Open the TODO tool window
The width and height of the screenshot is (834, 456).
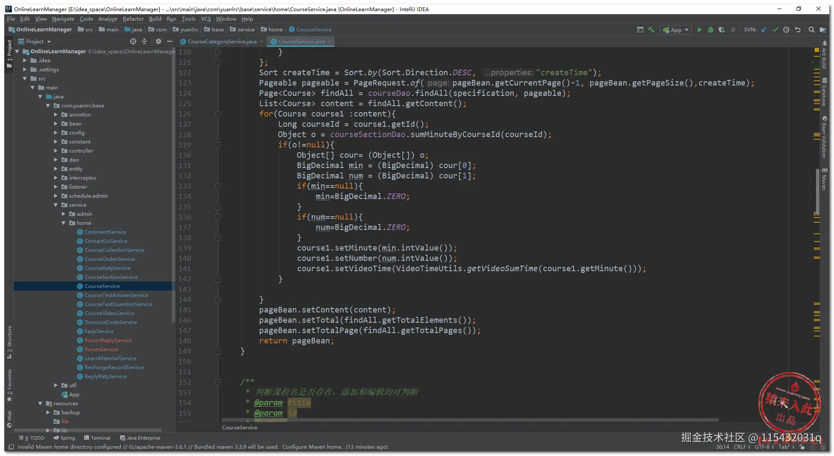pos(31,438)
